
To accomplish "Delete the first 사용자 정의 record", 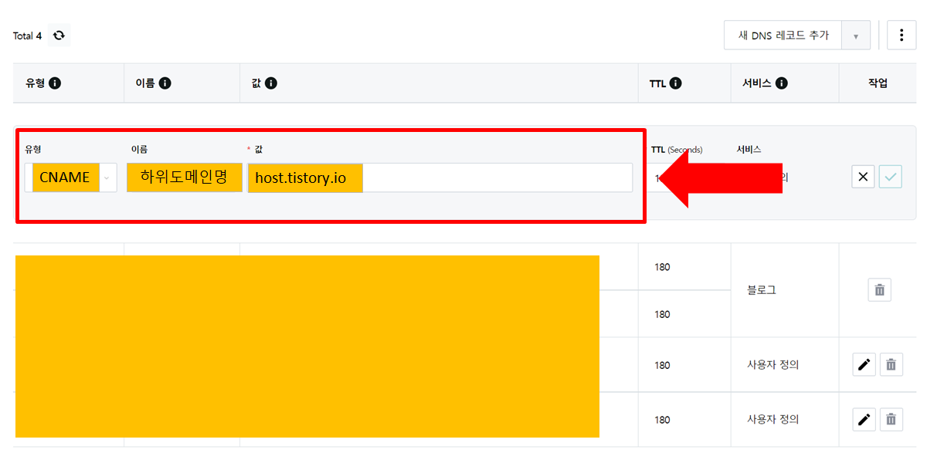I will [x=891, y=364].
